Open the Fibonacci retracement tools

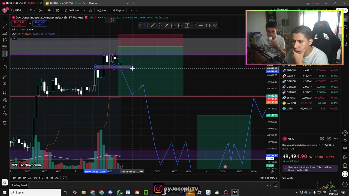click(x=5, y=33)
